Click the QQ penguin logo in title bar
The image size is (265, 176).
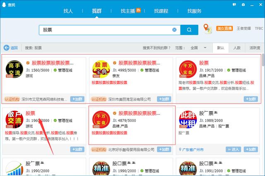click(4, 5)
